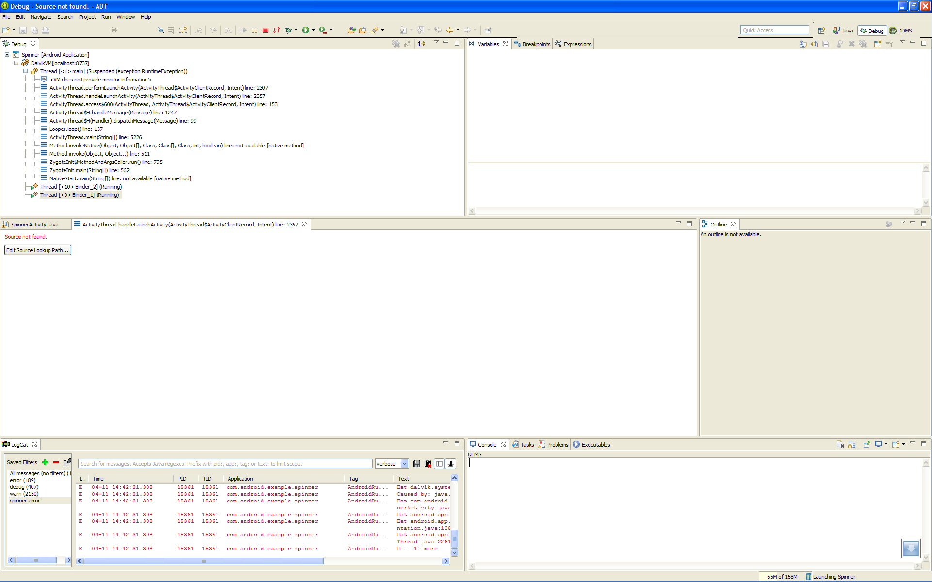932x582 pixels.
Task: Switch to the Breakpoints tab
Action: click(532, 44)
